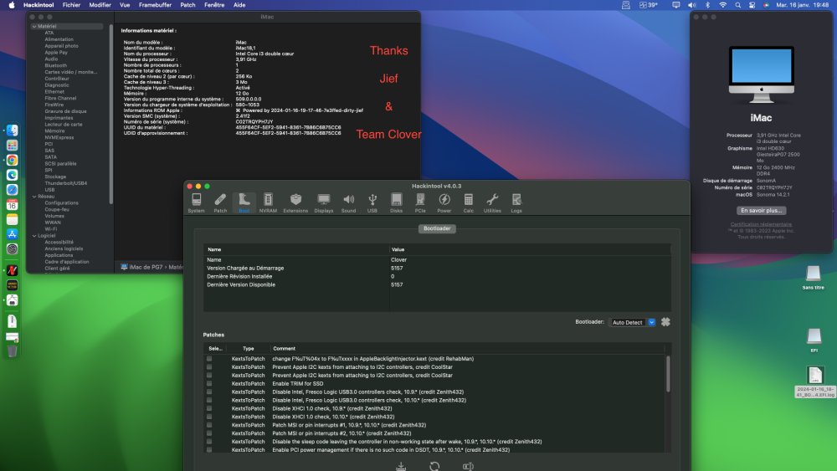The height and width of the screenshot is (471, 837).
Task: Open the Power tool
Action: (444, 203)
